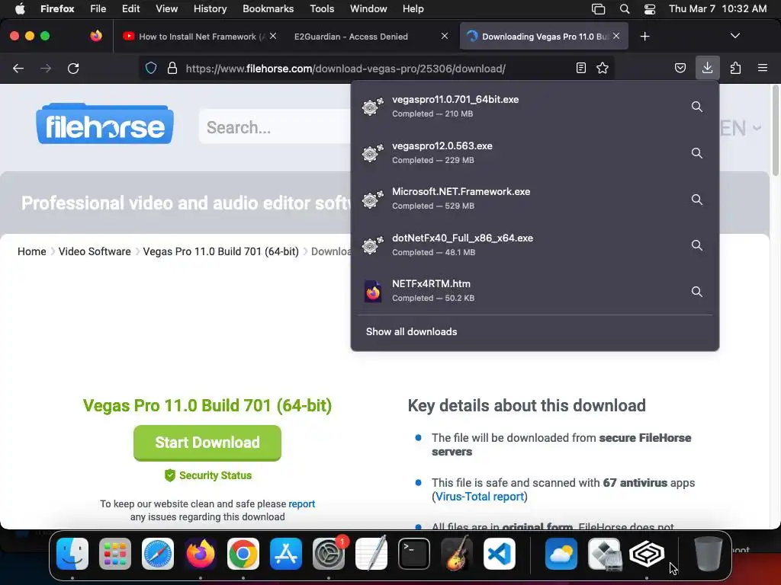Show NETFx4RTM.htm in Finder
781x585 pixels.
697,292
